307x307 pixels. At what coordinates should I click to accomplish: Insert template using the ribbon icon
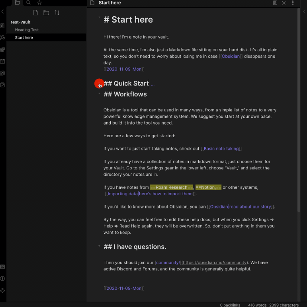coord(2,73)
